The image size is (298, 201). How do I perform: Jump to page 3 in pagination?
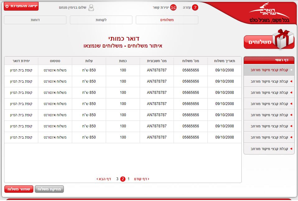coord(117,179)
